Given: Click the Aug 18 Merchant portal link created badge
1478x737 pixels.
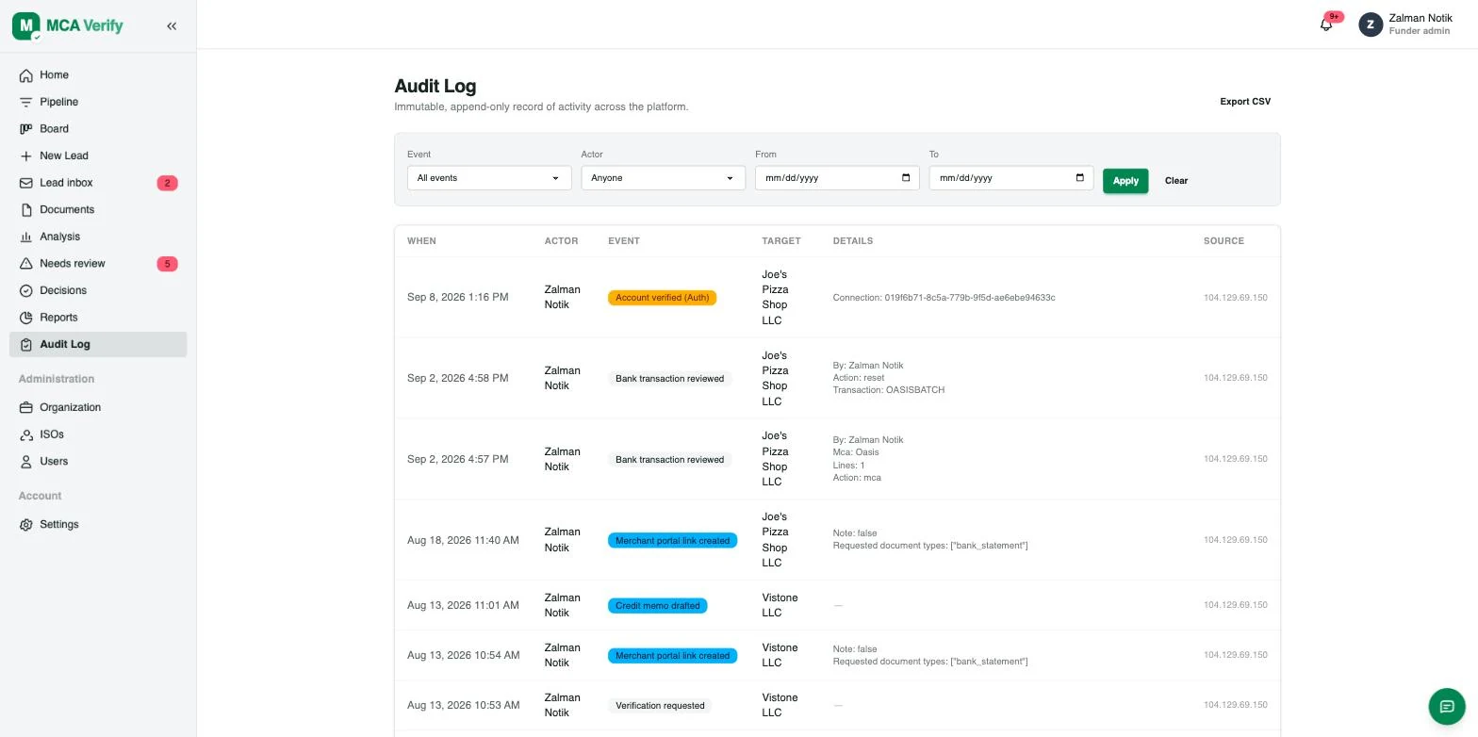Looking at the screenshot, I should pos(672,541).
